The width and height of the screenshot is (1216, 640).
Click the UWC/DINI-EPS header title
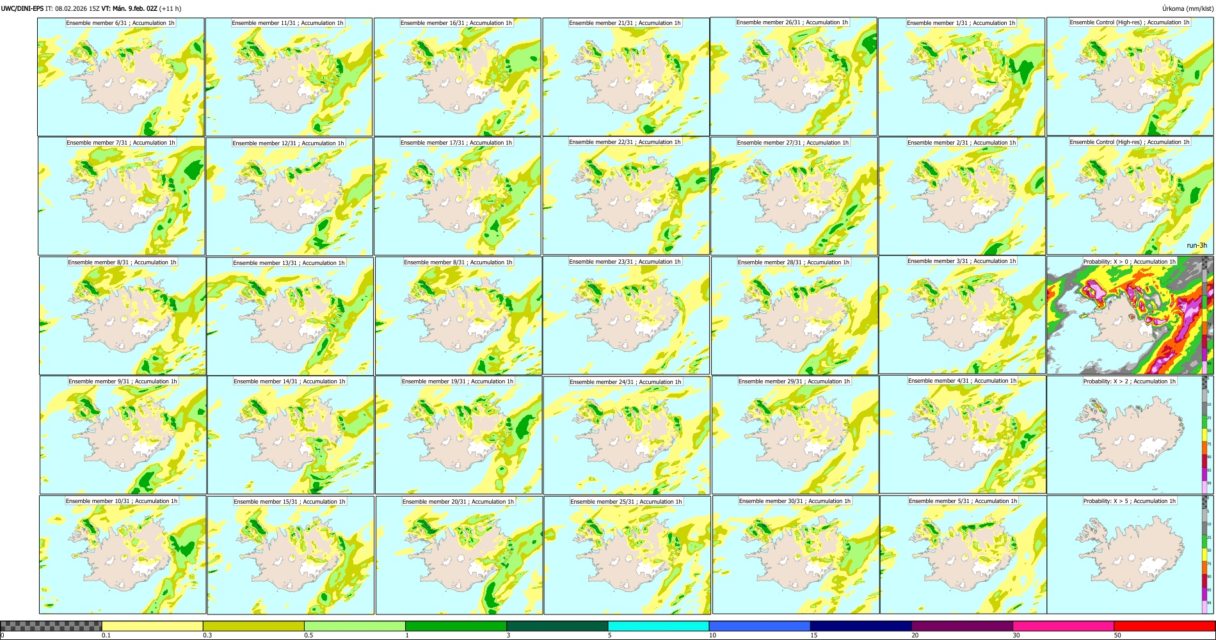click(22, 8)
